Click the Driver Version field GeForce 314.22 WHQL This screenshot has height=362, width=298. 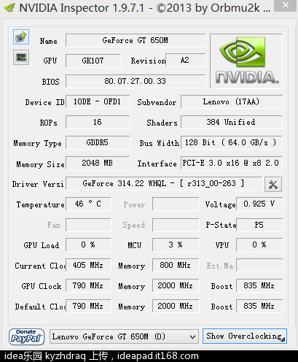pyautogui.click(x=164, y=183)
